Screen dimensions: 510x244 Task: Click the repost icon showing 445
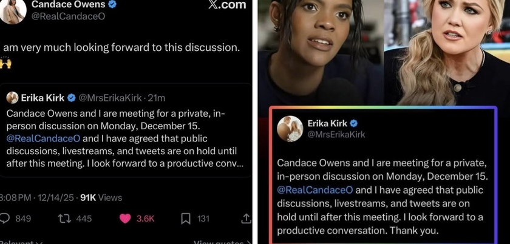pos(64,219)
